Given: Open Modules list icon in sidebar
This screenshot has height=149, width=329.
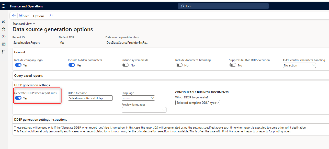Looking at the screenshot, I should (4, 52).
